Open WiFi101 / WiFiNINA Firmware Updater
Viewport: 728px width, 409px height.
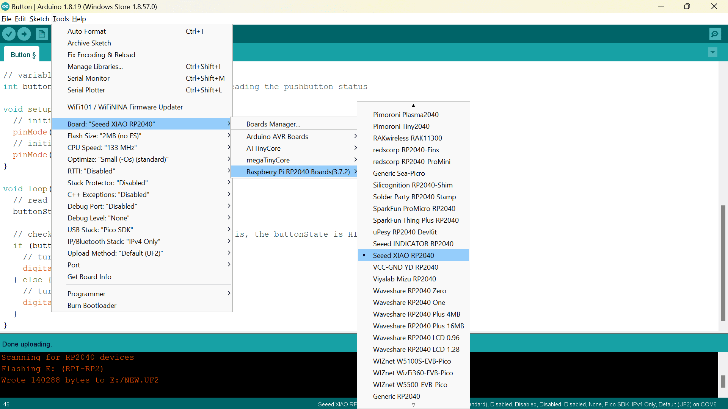142,107
